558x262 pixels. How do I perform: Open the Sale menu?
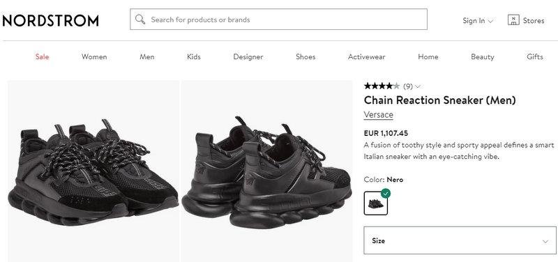click(x=42, y=57)
